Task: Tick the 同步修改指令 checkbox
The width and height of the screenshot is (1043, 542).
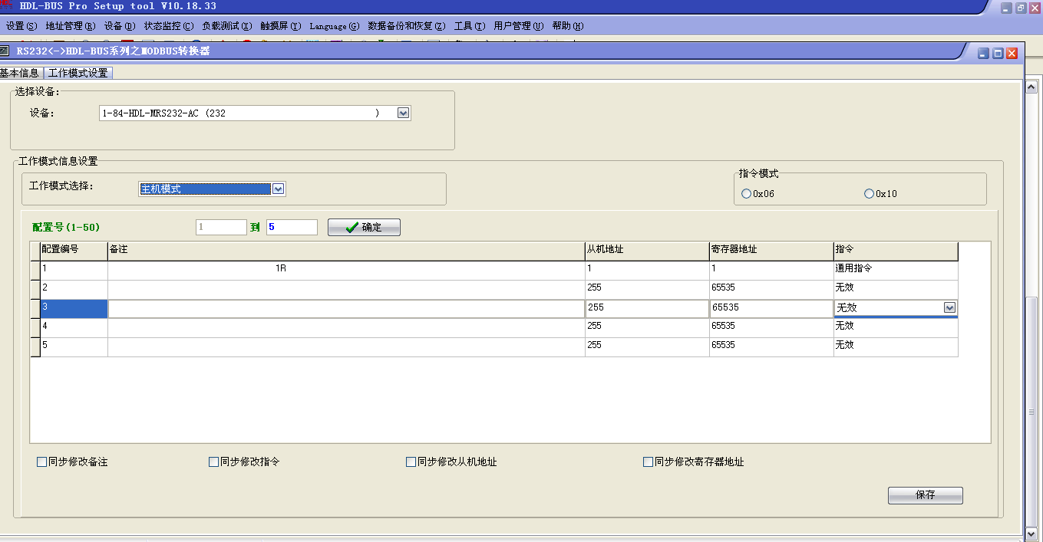Action: click(214, 462)
